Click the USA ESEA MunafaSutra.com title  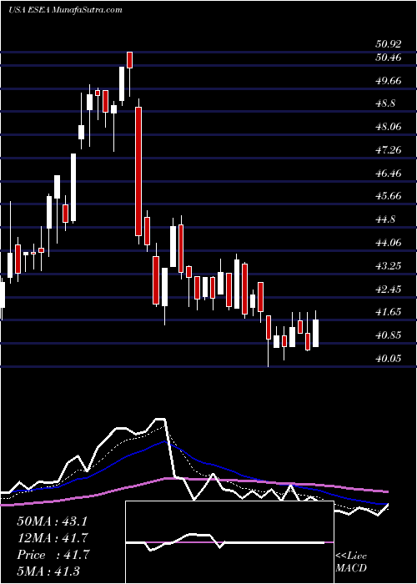click(65, 9)
